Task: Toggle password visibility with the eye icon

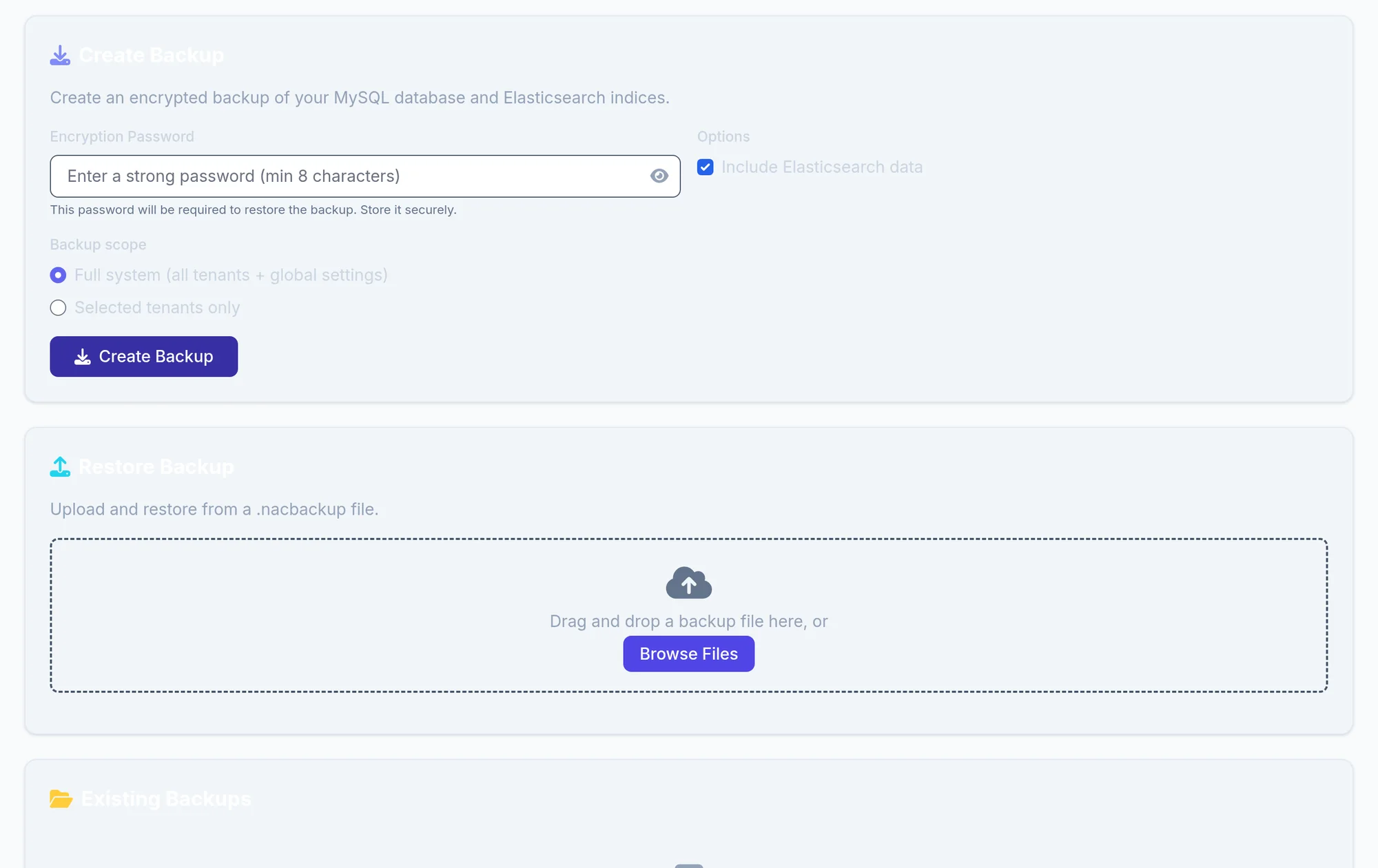Action: pos(659,176)
